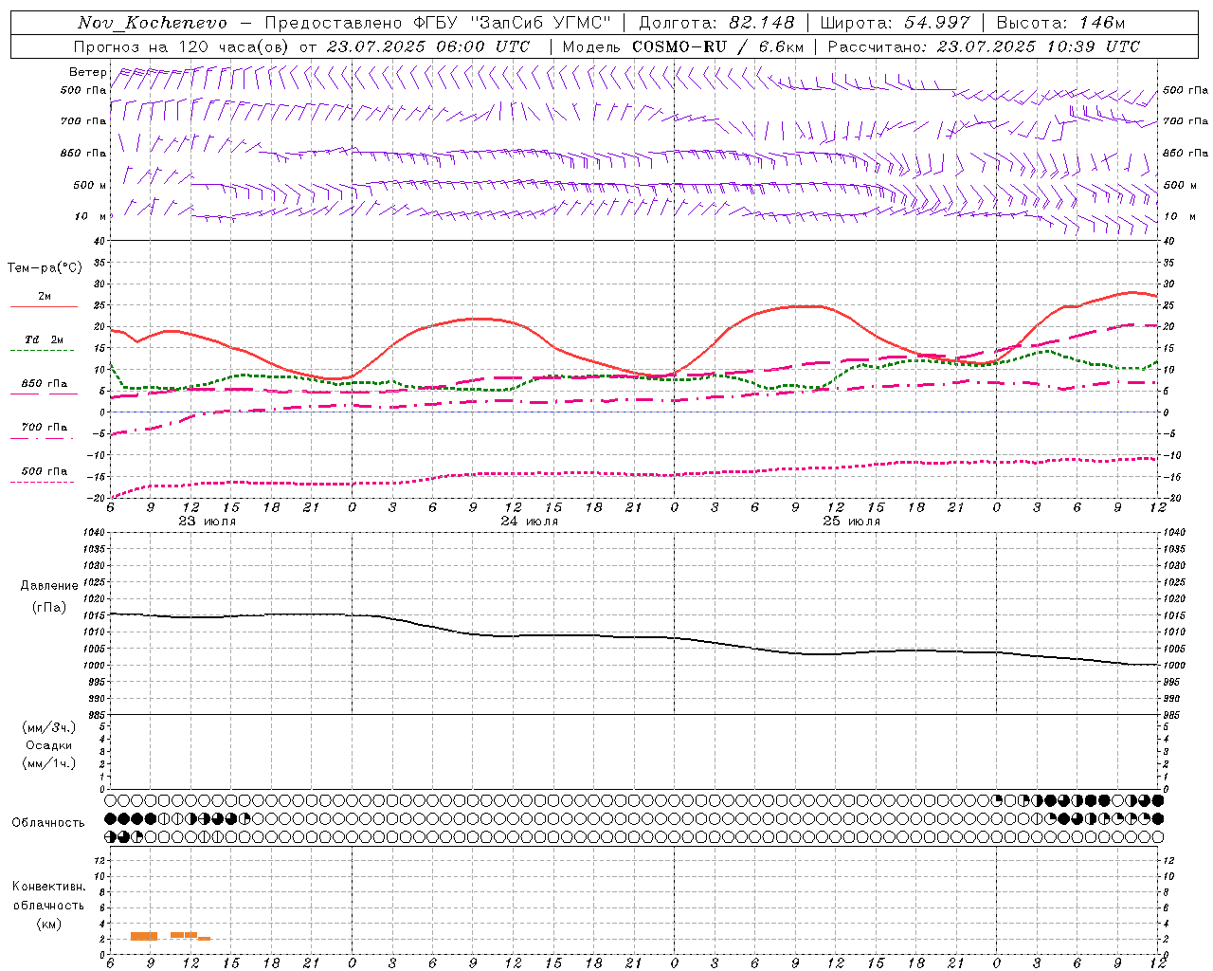Click the (мм/1ч.) precipitation unit label
The height and width of the screenshot is (971, 1213).
(49, 763)
